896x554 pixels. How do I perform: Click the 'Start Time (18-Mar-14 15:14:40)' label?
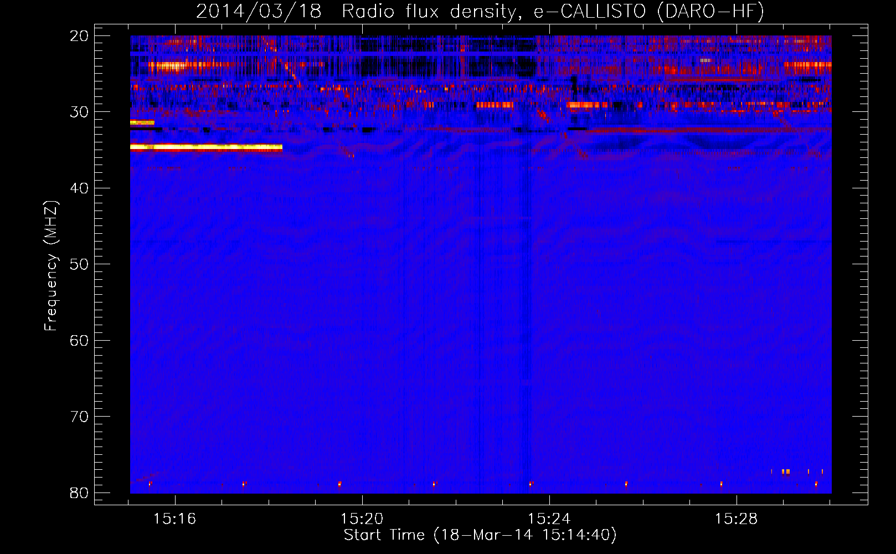(480, 535)
